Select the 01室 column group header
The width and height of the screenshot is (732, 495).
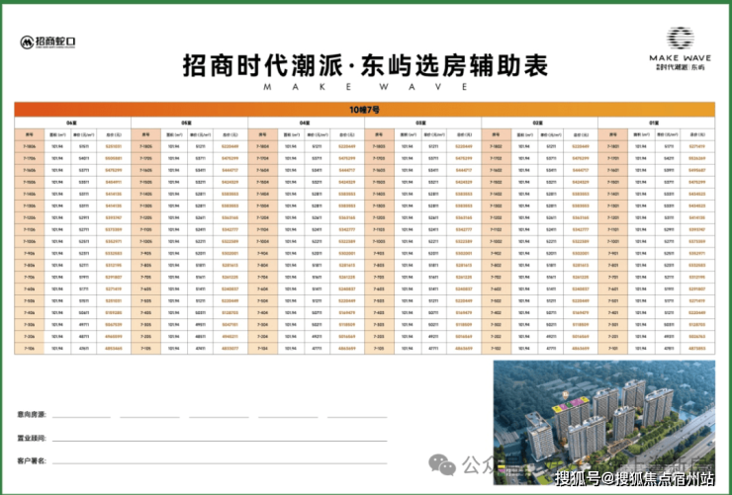[656, 123]
